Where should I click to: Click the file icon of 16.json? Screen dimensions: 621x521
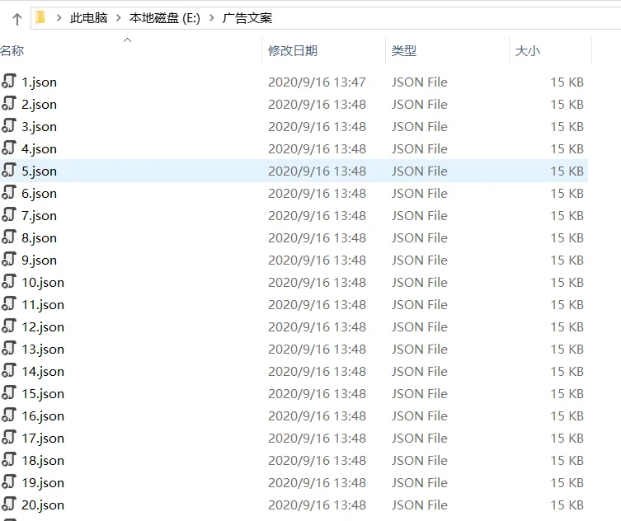point(9,415)
